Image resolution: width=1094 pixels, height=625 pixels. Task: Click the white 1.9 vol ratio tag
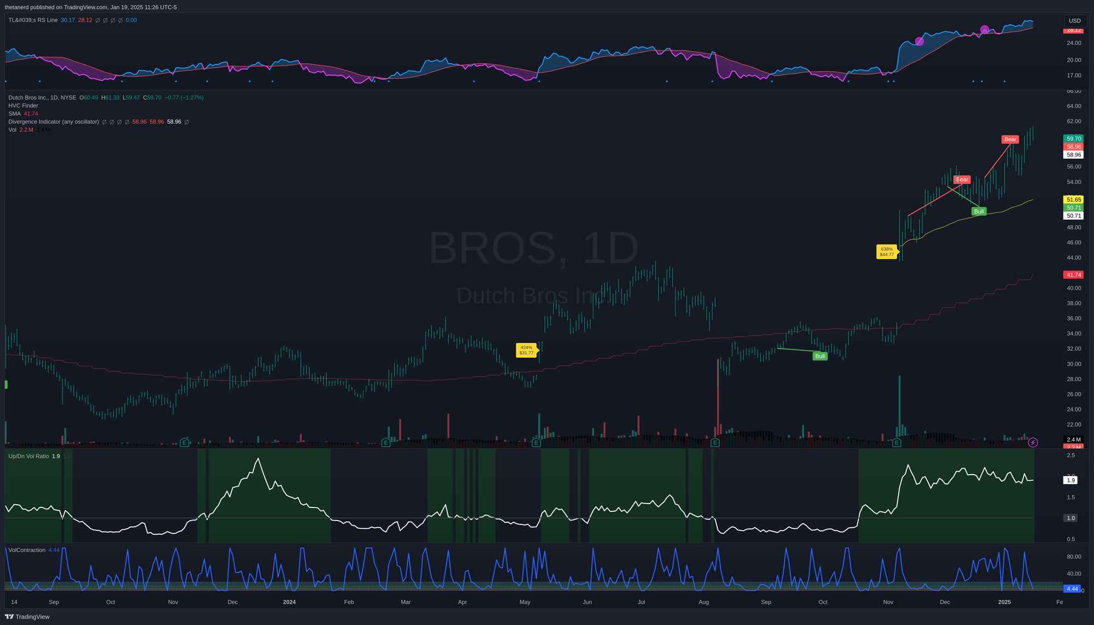[1070, 480]
